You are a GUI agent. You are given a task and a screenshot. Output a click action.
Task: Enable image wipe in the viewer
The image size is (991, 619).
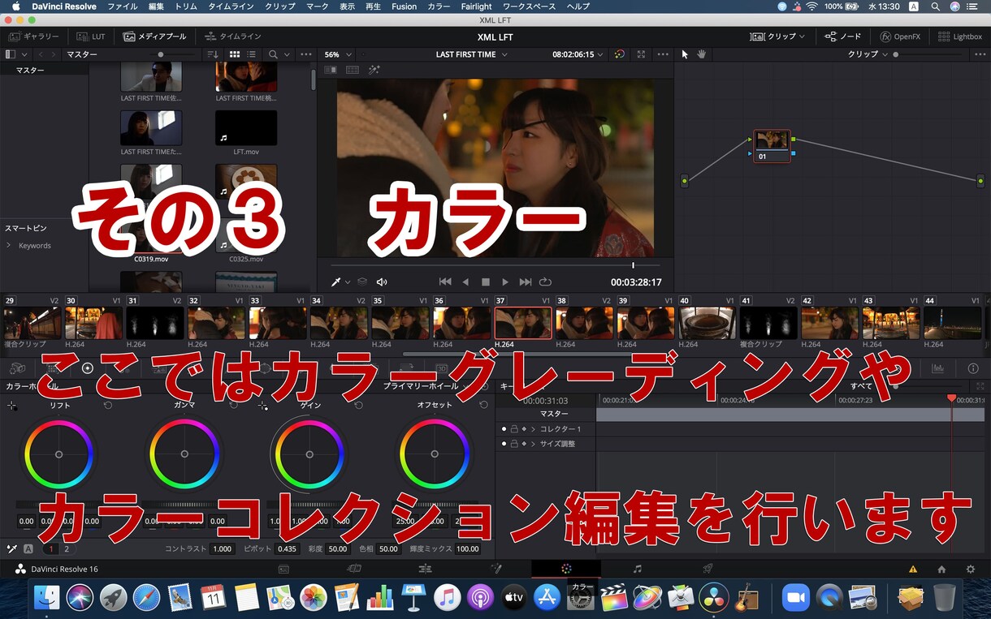pyautogui.click(x=331, y=70)
